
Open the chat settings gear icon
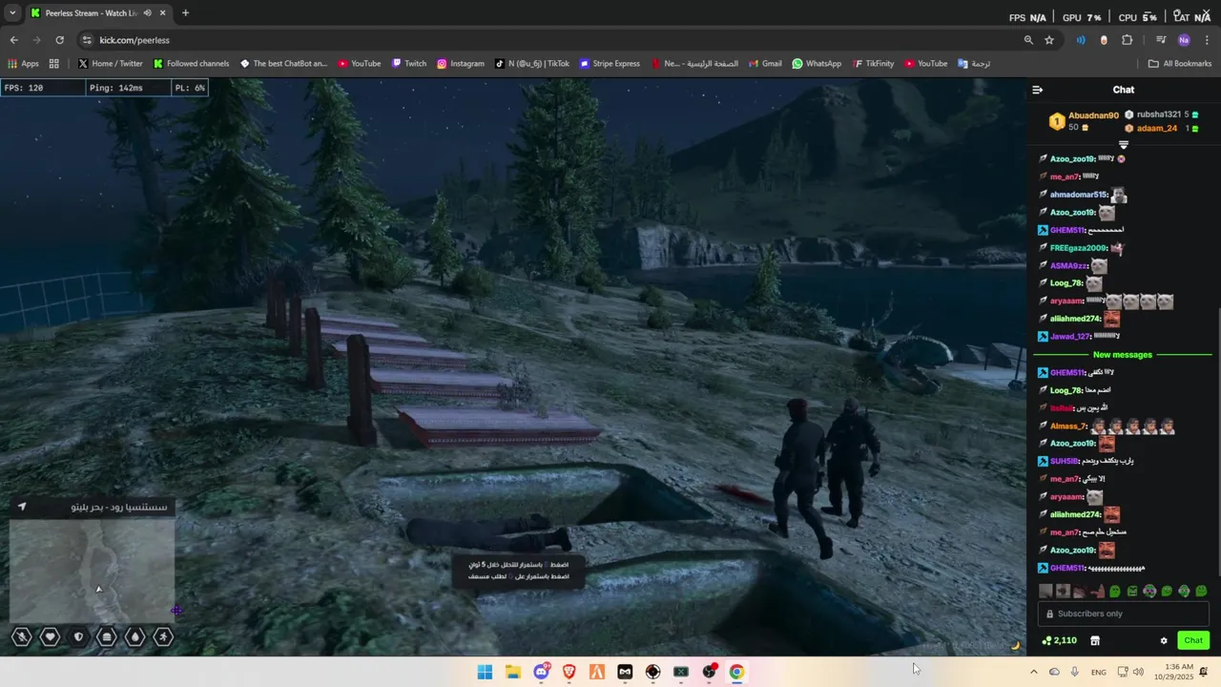point(1164,640)
